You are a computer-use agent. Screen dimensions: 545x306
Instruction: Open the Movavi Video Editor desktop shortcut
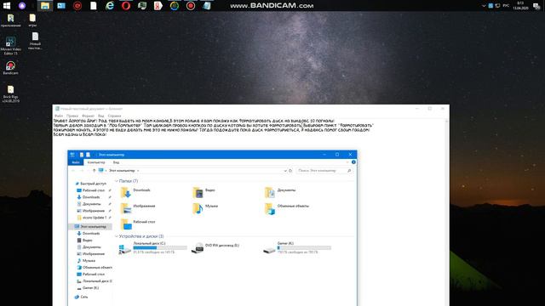coord(10,46)
